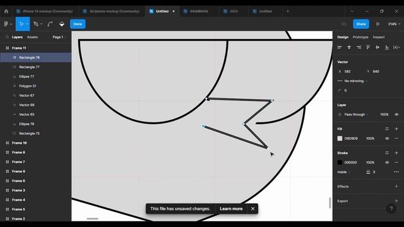Open the Pen tool dropdown arrow
Screen dimensions: 404x227
42,24
